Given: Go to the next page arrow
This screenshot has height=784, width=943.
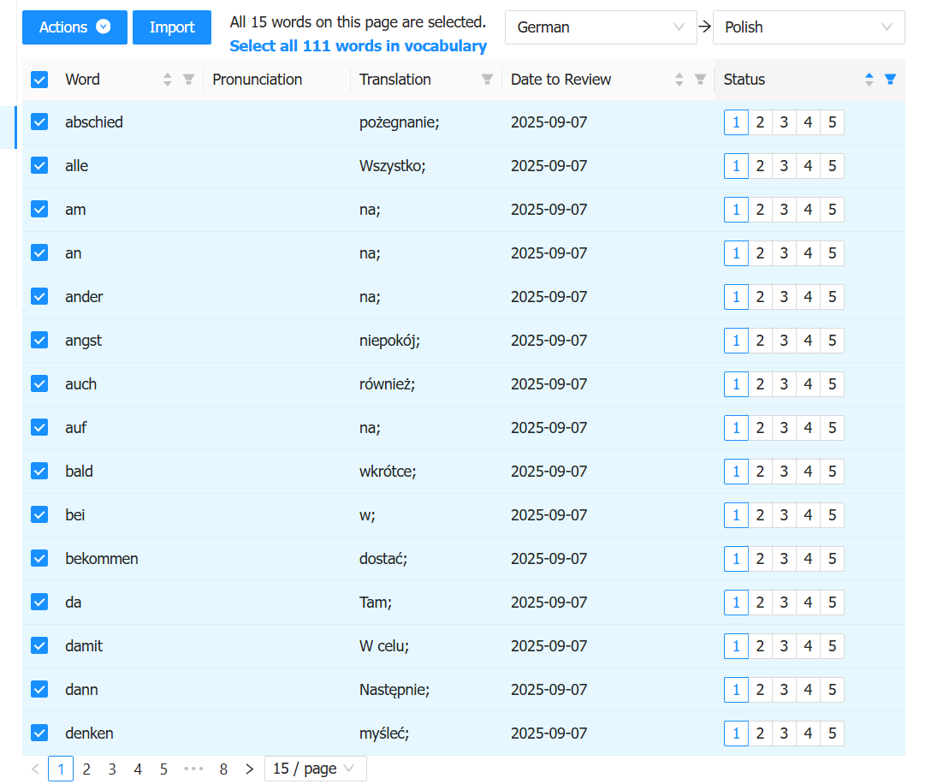Looking at the screenshot, I should 250,769.
